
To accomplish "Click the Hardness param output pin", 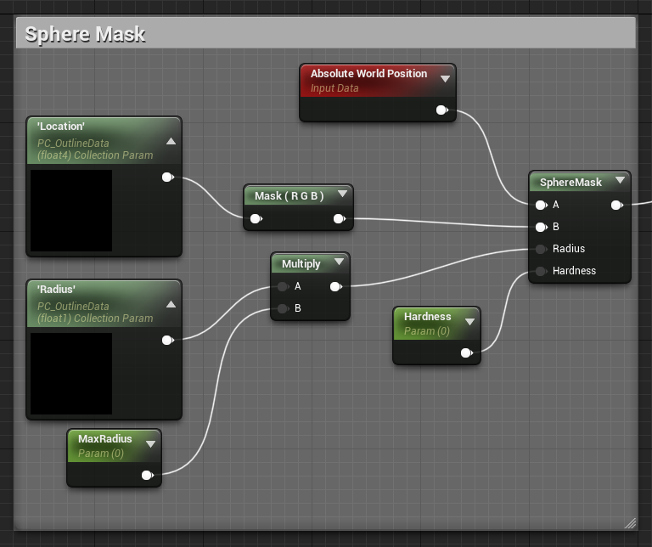I will tap(467, 353).
